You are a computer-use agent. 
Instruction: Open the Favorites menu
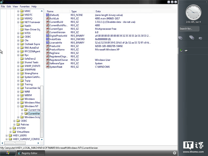25,6
